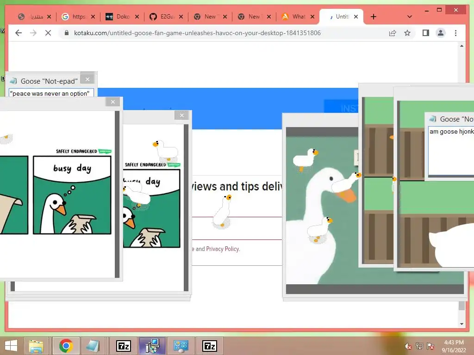Click the browser forward arrow
The width and height of the screenshot is (474, 355).
click(33, 33)
